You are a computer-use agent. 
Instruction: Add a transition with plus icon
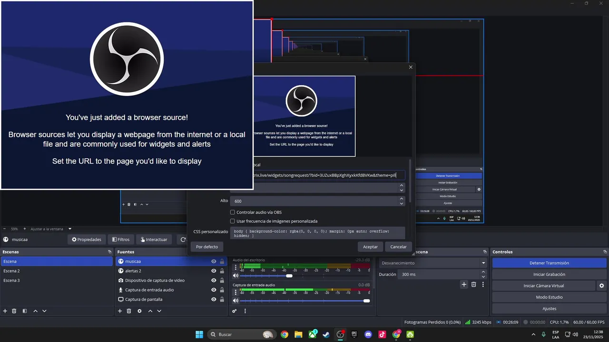click(x=464, y=284)
